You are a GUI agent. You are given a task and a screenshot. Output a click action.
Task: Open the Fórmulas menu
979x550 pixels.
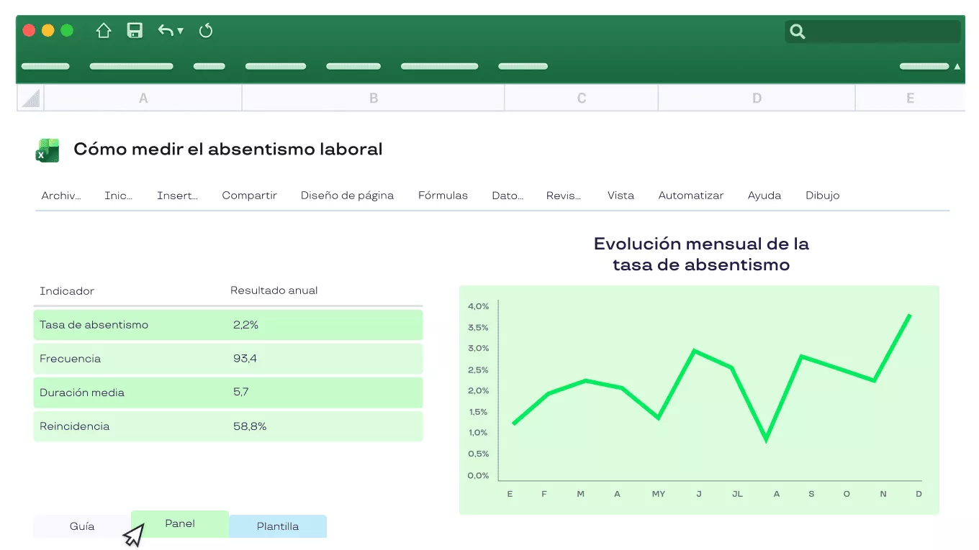click(443, 196)
